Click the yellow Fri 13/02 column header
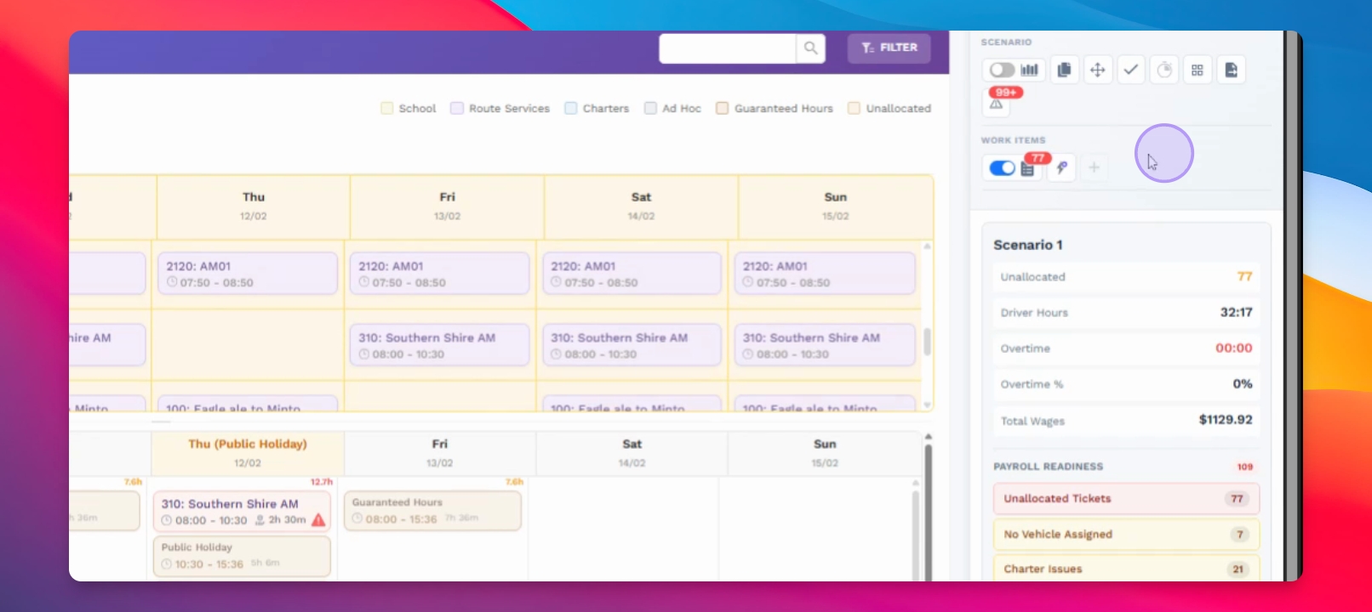 (447, 207)
